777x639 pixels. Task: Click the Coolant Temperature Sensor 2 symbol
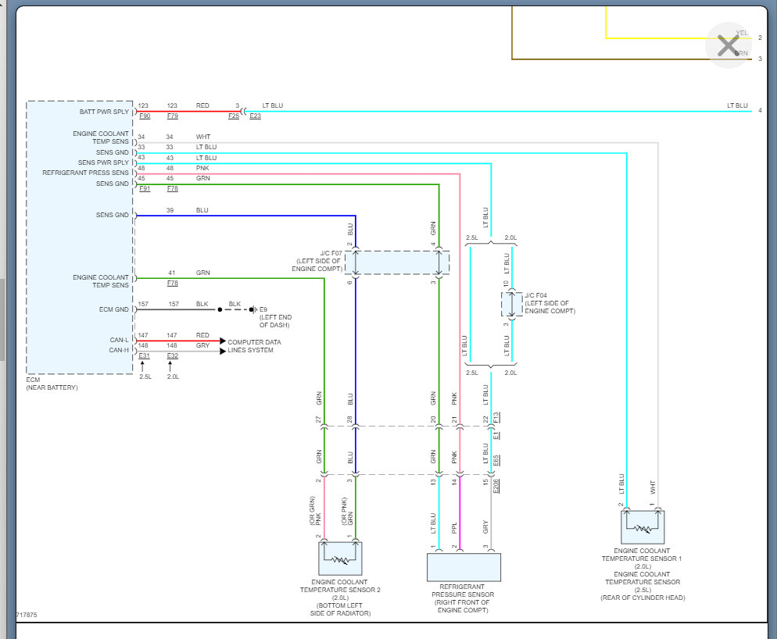340,559
